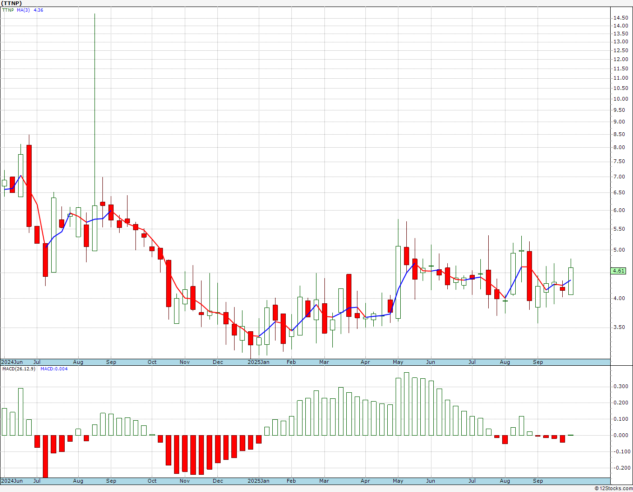The width and height of the screenshot is (633, 492).
Task: Click the 0.100 MACD axis label
Action: [x=620, y=419]
